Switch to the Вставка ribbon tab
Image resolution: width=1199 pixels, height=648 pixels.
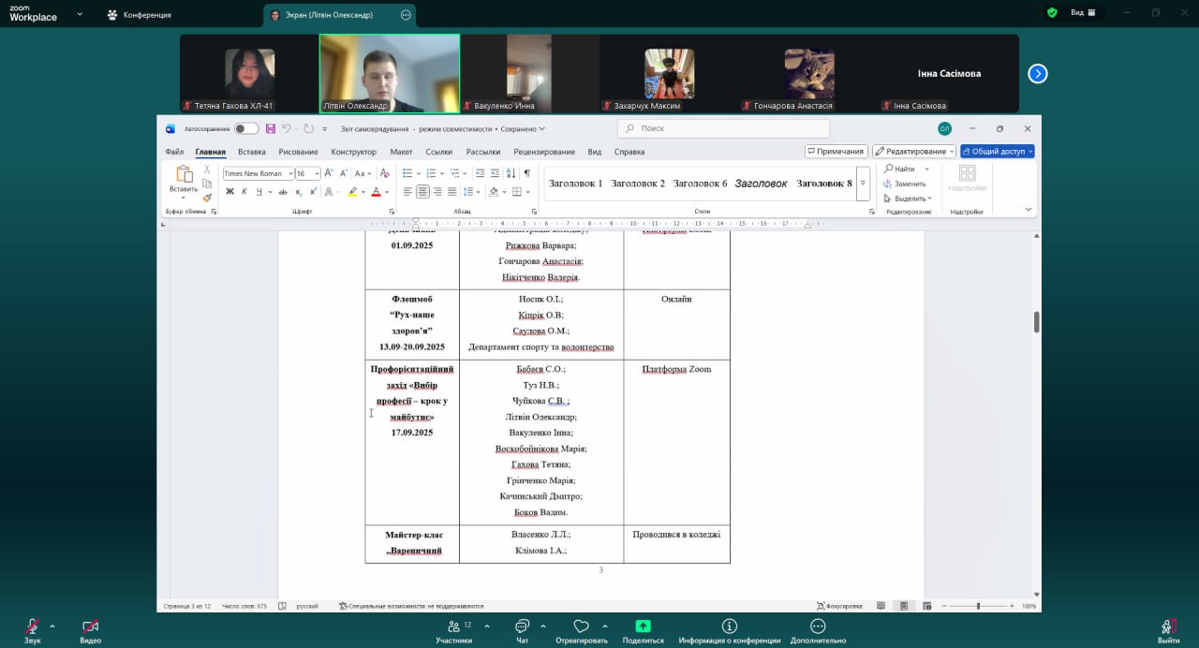coord(251,152)
